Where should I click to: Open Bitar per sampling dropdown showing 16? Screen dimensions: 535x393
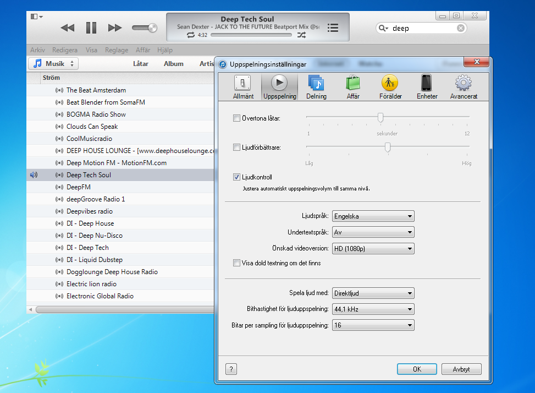pyautogui.click(x=373, y=325)
